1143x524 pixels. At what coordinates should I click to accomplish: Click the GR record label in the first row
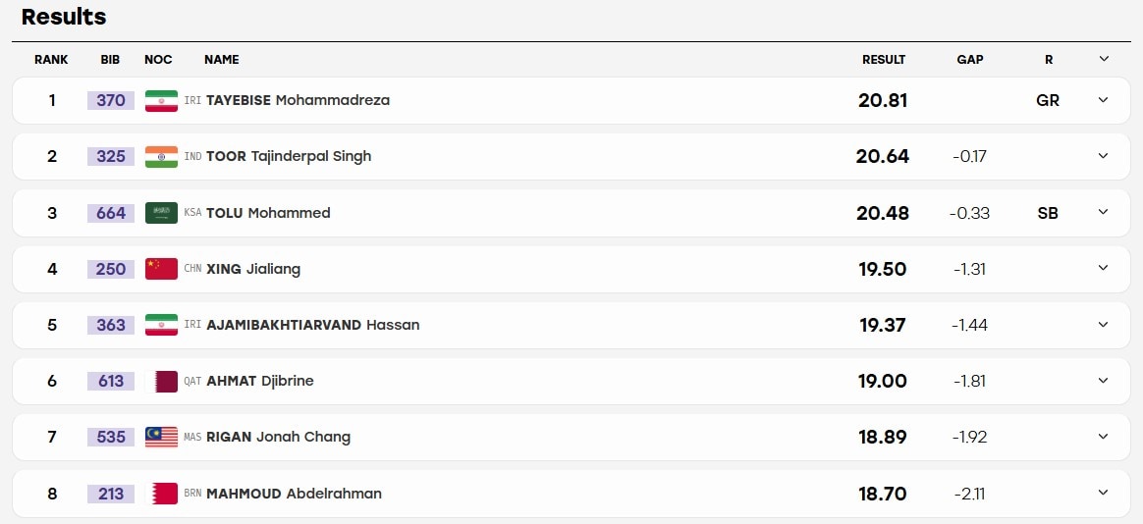[x=1048, y=100]
